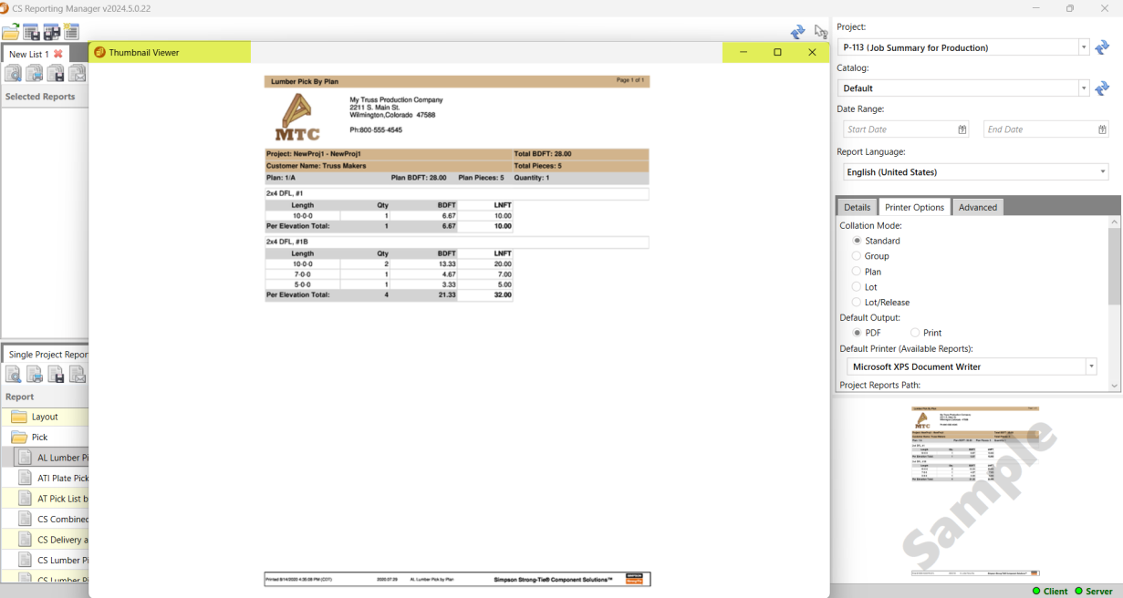Screen dimensions: 1123x598
Task: Click the save all lists icon with multiple disks
Action: [51, 33]
